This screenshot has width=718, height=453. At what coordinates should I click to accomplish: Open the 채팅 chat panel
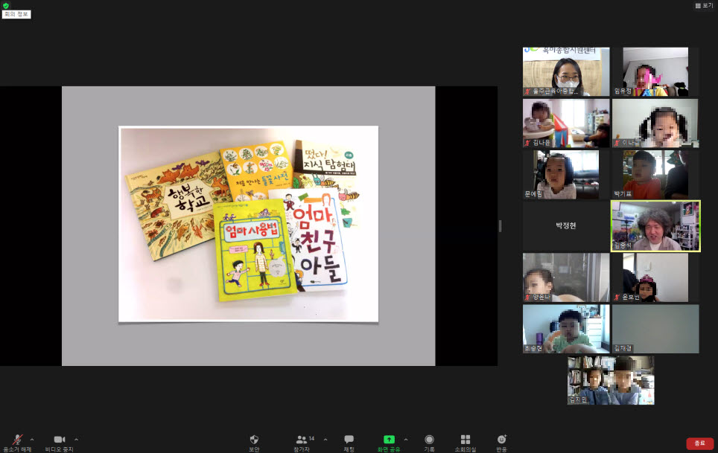pyautogui.click(x=349, y=443)
